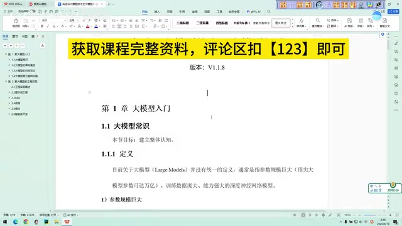Click the Edge browser icon in taskbar
Image resolution: width=402 pixels, height=226 pixels.
tap(15, 222)
